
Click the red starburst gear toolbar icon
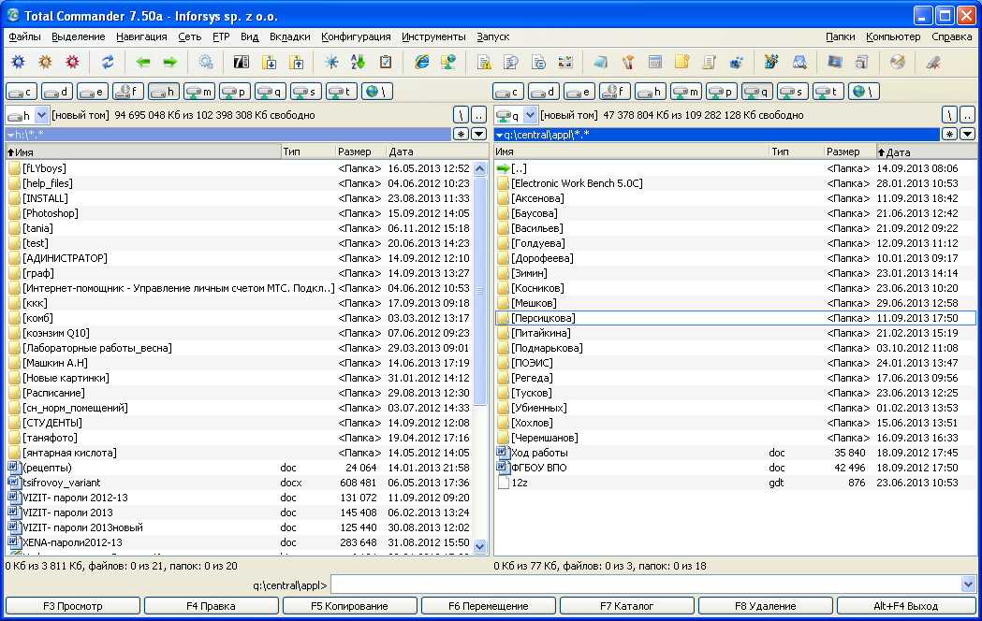point(73,62)
